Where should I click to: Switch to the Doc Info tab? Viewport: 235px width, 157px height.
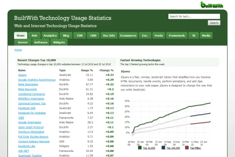[x=109, y=36]
